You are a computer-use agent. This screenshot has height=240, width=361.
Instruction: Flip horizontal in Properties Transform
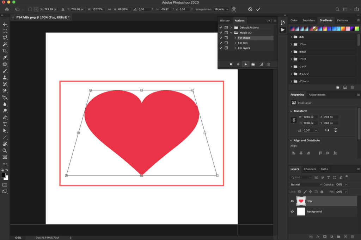327,130
